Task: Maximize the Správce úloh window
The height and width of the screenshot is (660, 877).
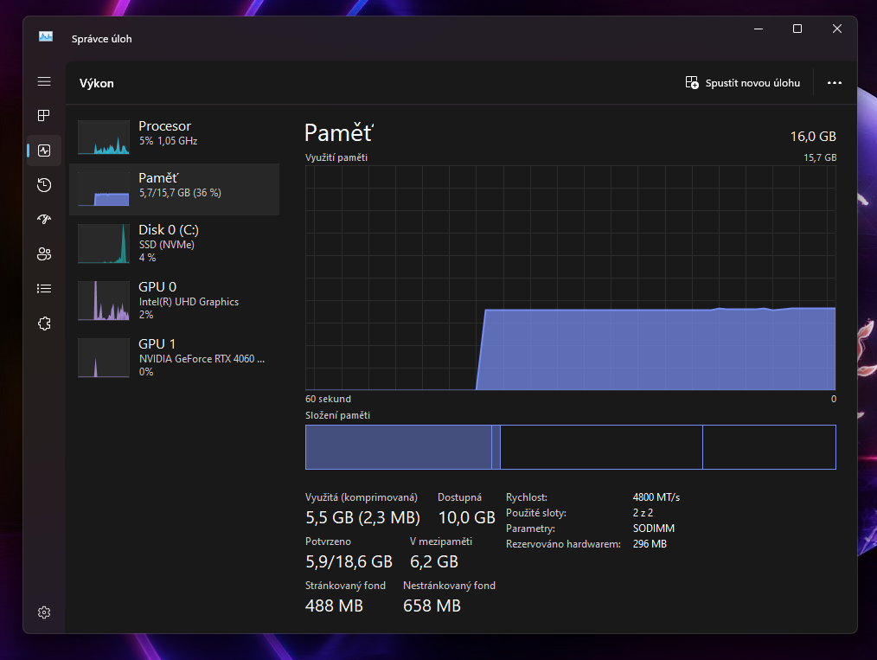Action: pos(797,29)
